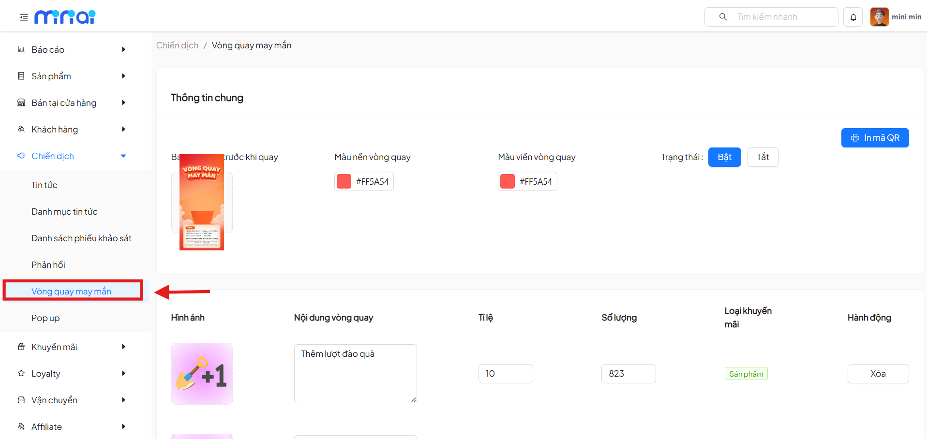Open the Tin tức menu item
The image size is (927, 439).
point(45,185)
